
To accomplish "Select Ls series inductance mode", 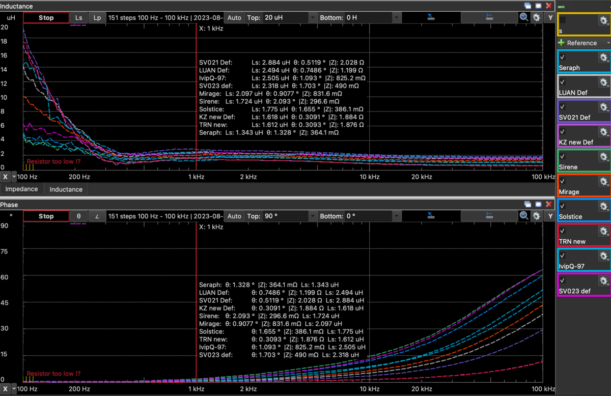I will click(78, 17).
